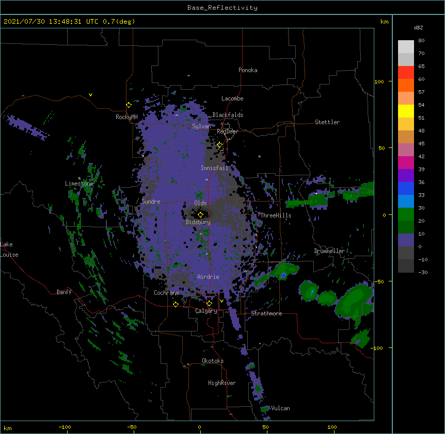The width and height of the screenshot is (445, 434).
Task: Pick the blue 33-36 dBZ legend swatch
Action: click(406, 188)
